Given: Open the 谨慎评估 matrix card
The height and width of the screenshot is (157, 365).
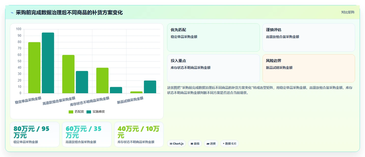Looking at the screenshot, I should point(309,37).
